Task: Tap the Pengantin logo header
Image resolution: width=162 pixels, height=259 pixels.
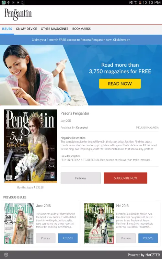Action: [18, 15]
